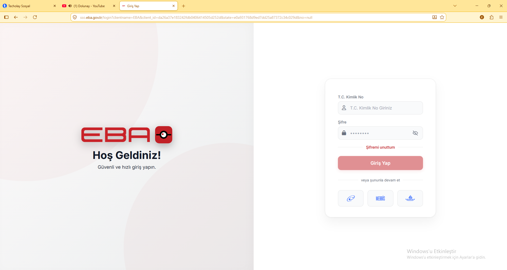Reload the current page
The height and width of the screenshot is (270, 507).
[35, 17]
